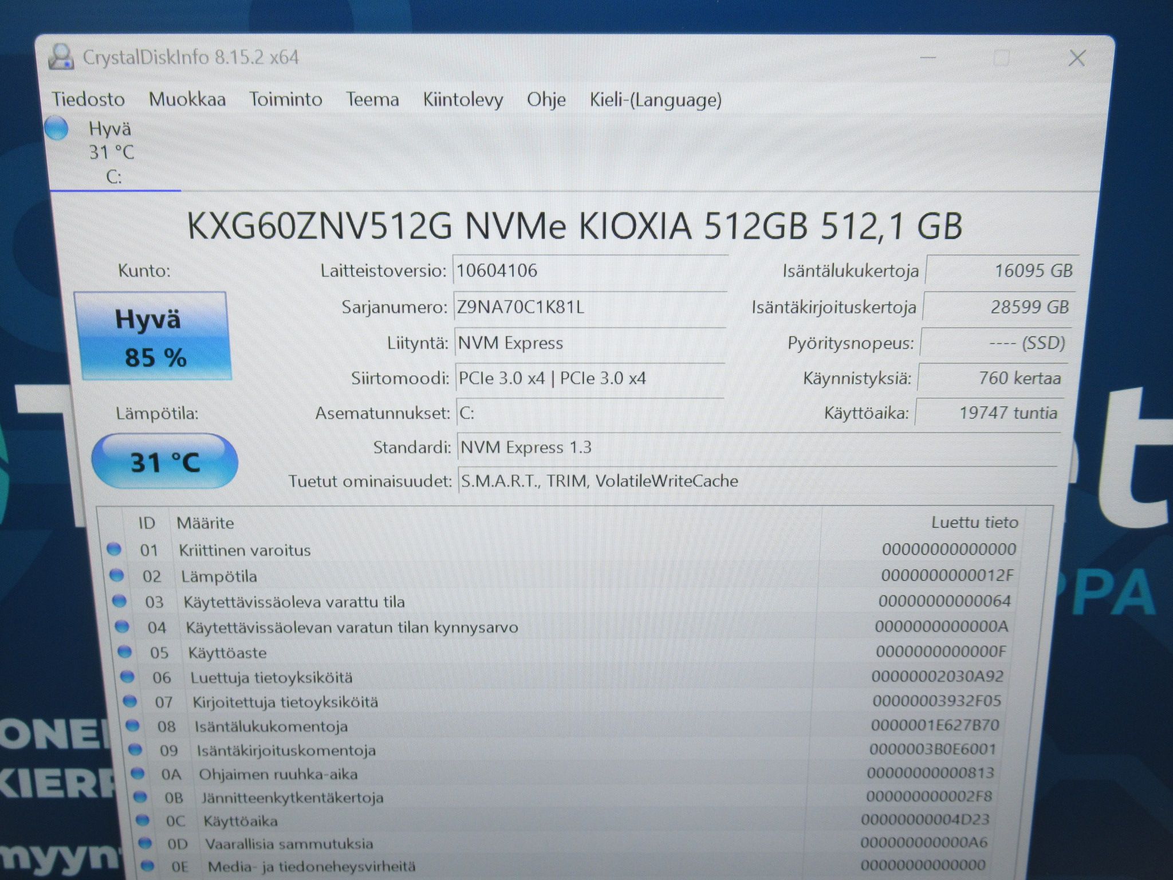Click raw value 0000001E627B70
The width and height of the screenshot is (1173, 880).
935,725
